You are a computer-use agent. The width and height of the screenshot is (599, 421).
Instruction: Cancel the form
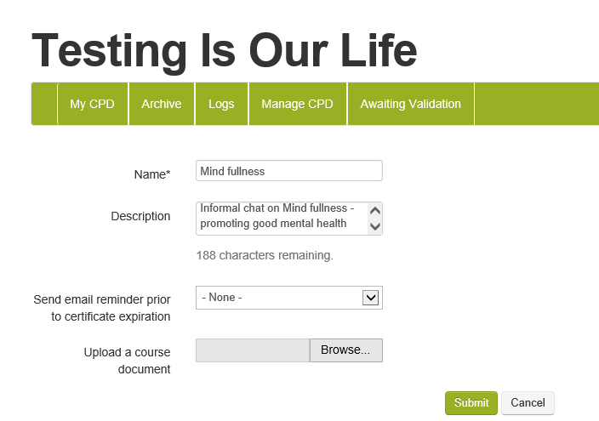pyautogui.click(x=528, y=403)
